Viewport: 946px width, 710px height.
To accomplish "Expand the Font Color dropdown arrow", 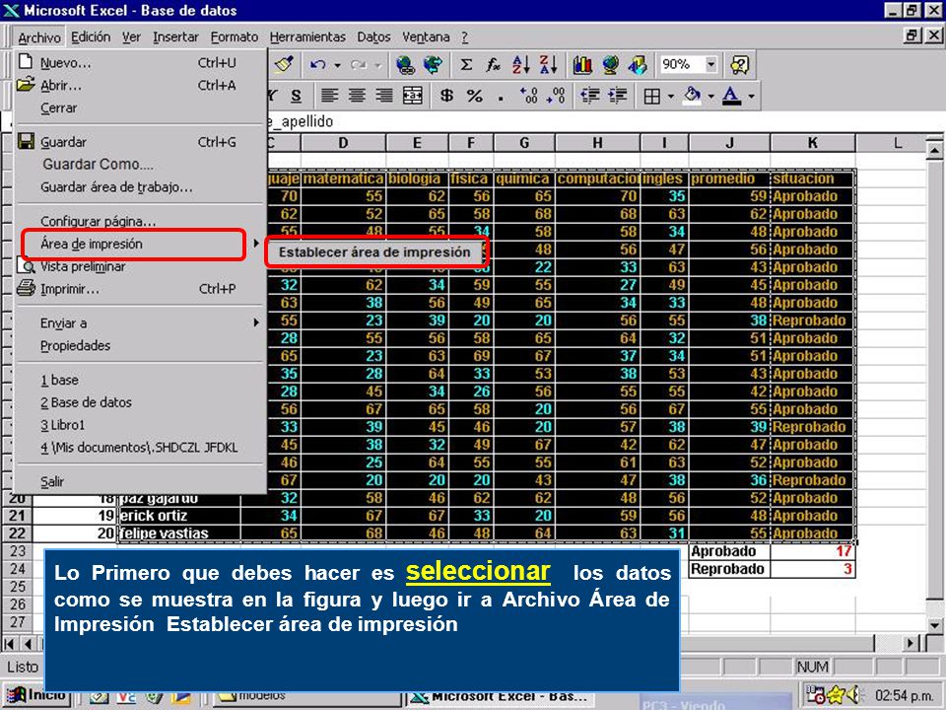I will point(751,96).
